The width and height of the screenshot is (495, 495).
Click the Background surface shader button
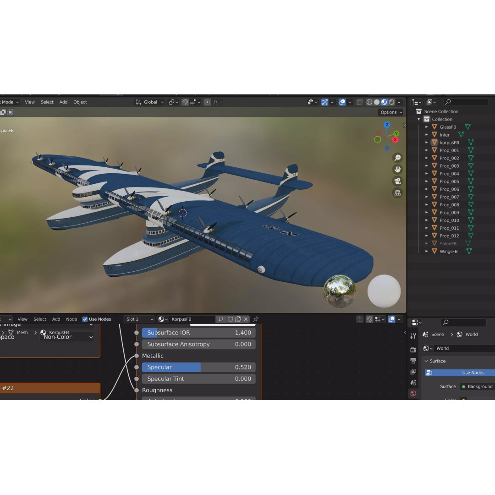click(478, 386)
